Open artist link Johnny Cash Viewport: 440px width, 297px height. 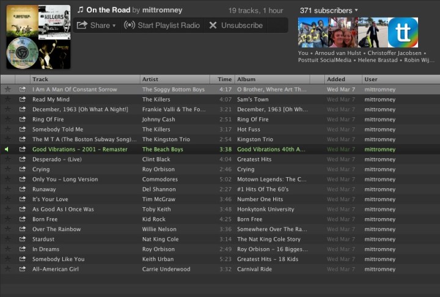click(159, 119)
